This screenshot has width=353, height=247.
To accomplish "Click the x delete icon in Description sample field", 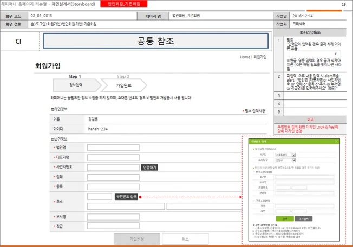I will (x=336, y=54).
